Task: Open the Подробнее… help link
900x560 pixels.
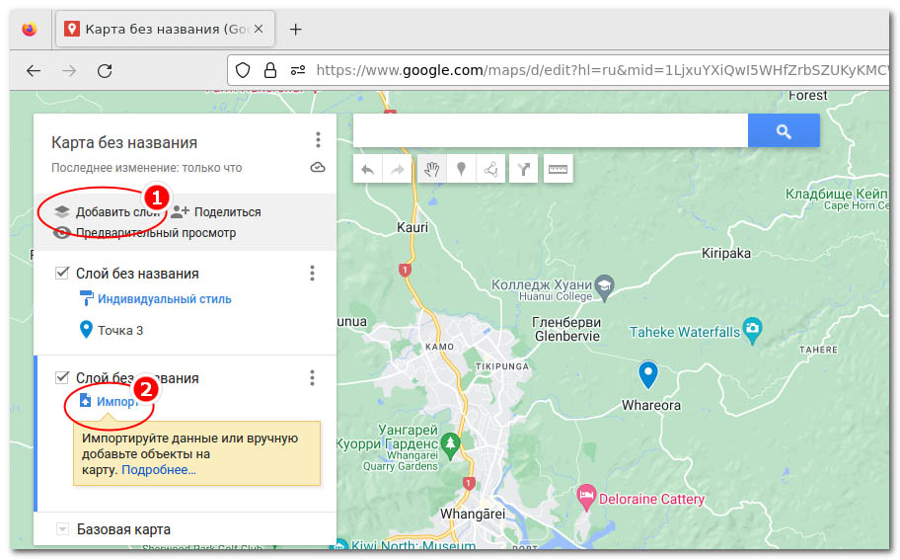Action: (159, 470)
